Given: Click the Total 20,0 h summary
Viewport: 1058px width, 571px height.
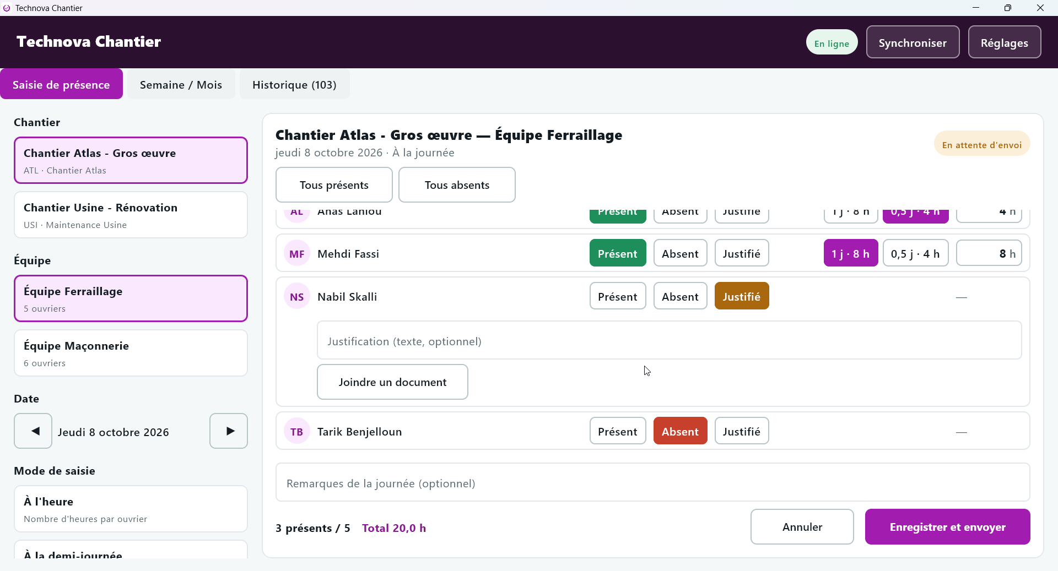Looking at the screenshot, I should [394, 528].
